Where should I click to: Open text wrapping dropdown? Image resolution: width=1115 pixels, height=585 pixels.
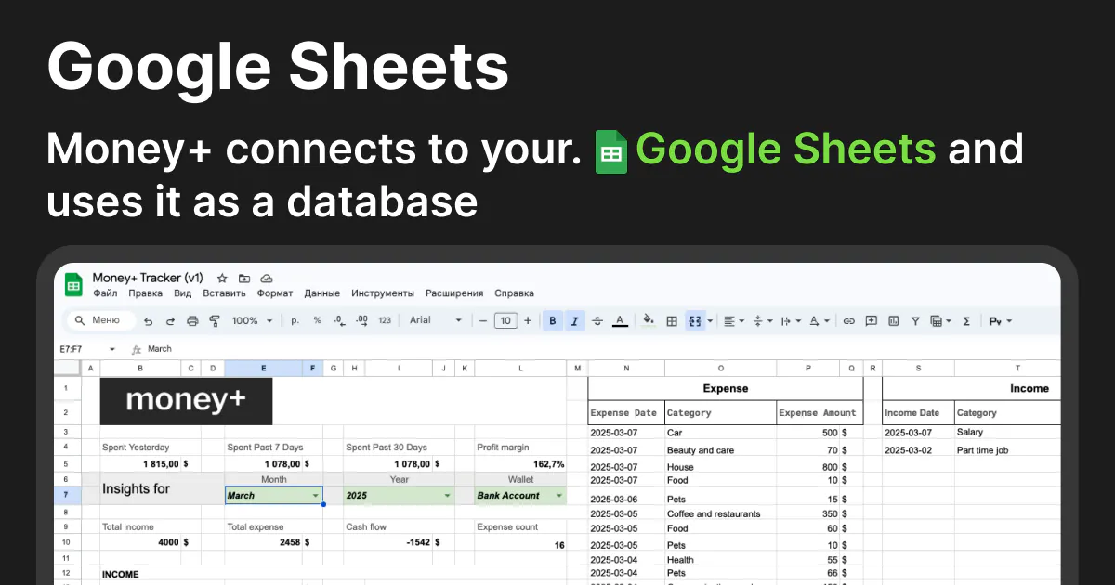click(790, 320)
